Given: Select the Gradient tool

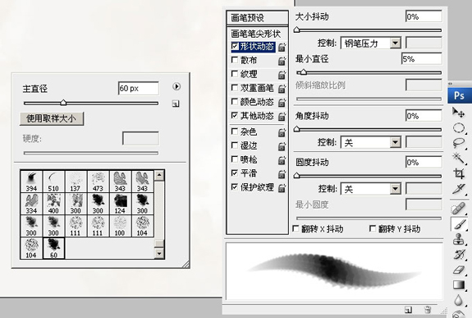Looking at the screenshot, I should (x=458, y=285).
